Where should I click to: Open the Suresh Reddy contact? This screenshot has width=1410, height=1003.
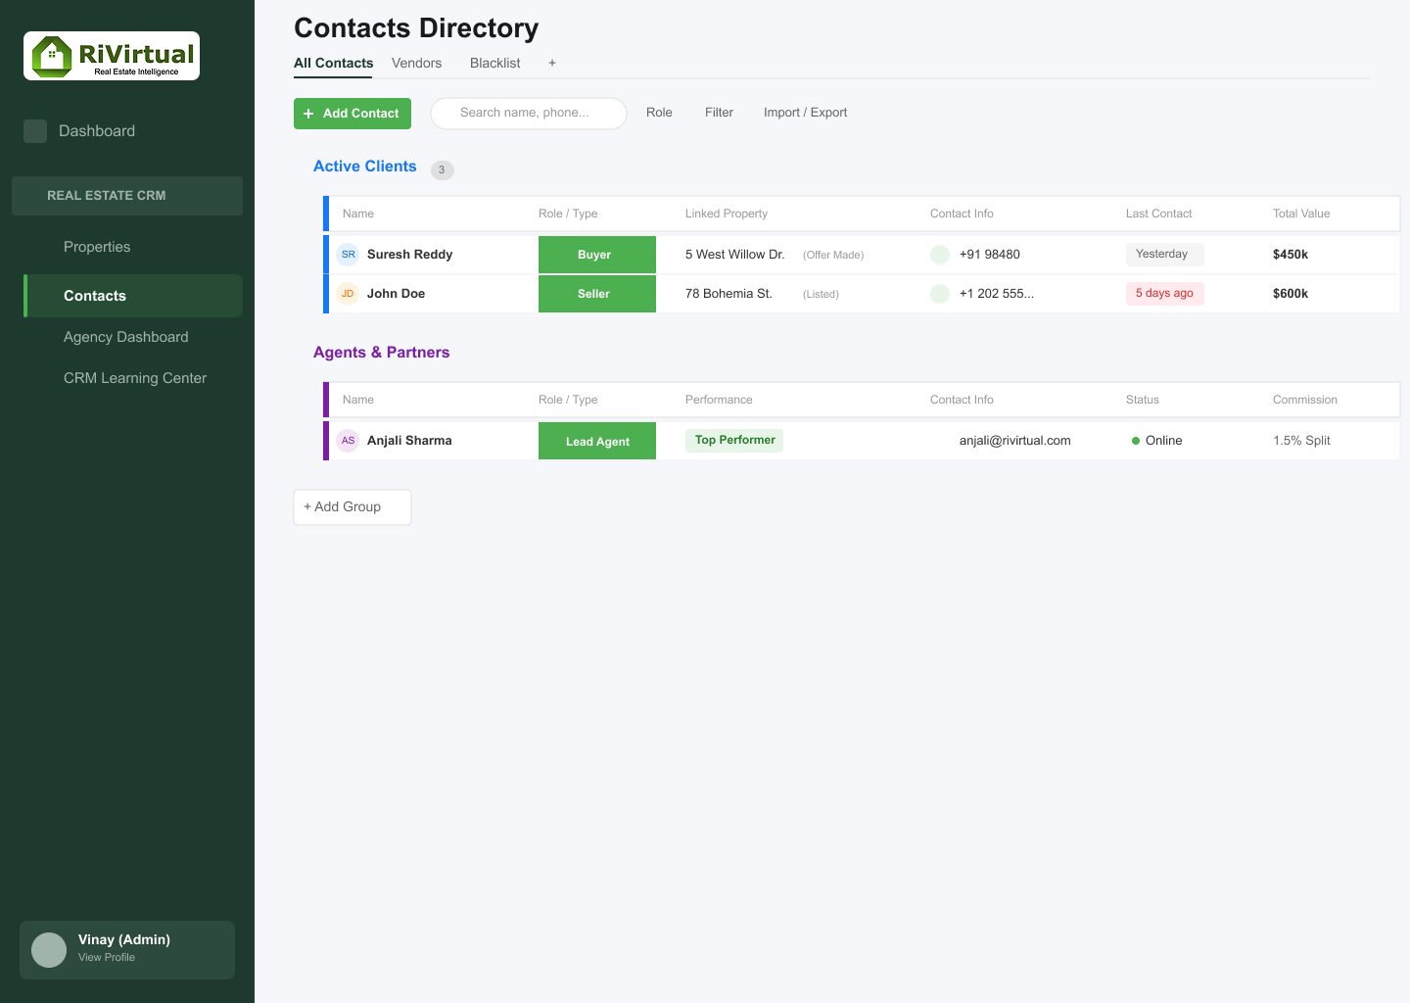[409, 255]
